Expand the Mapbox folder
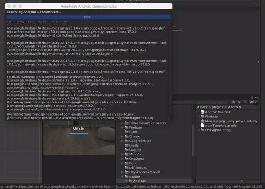Screen dimensions: 265x189 coord(122,154)
